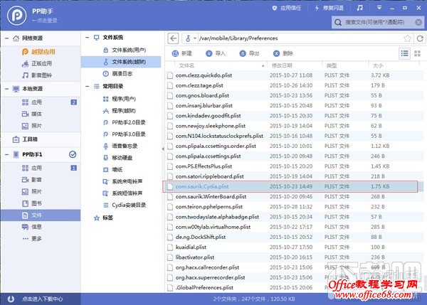The height and width of the screenshot is (305, 427).
Task: Click 导入 import button
Action: coord(216,53)
